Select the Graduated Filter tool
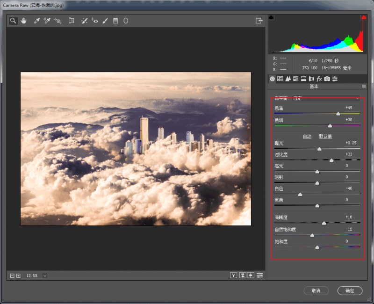 [115, 21]
